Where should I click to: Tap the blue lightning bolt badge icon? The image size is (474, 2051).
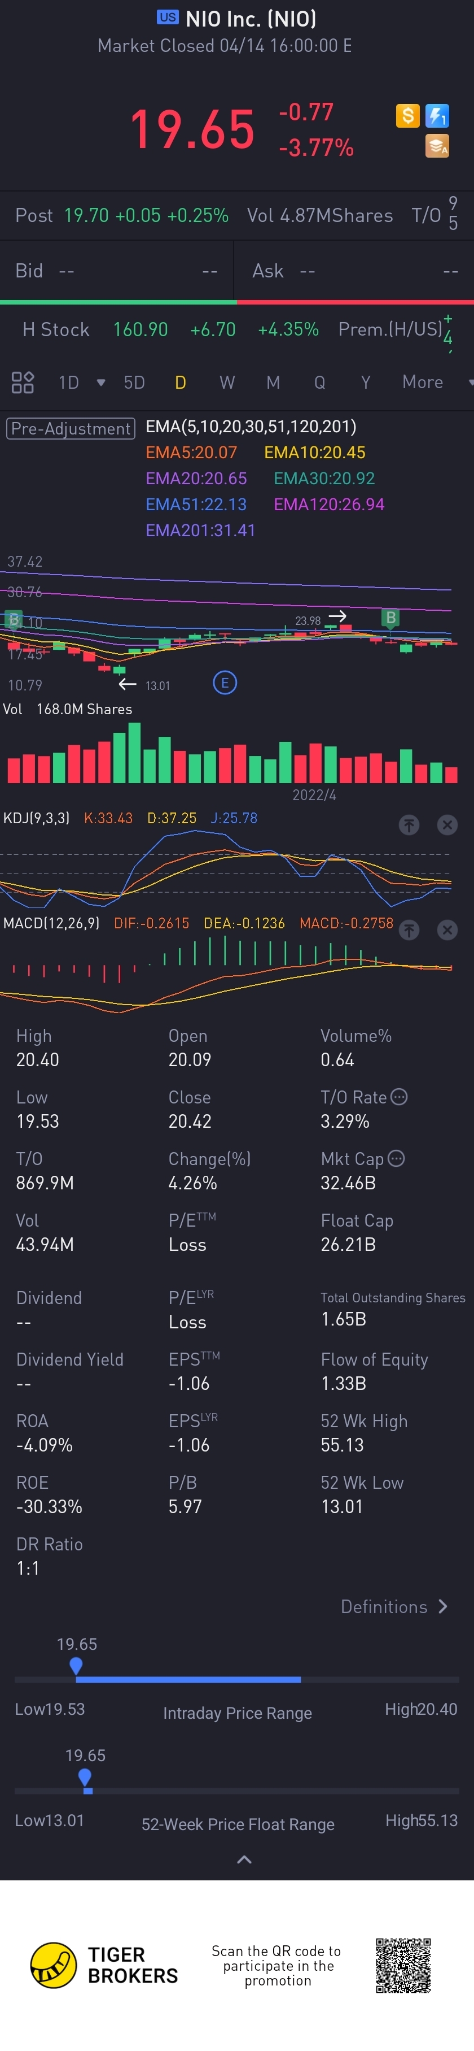[x=437, y=115]
